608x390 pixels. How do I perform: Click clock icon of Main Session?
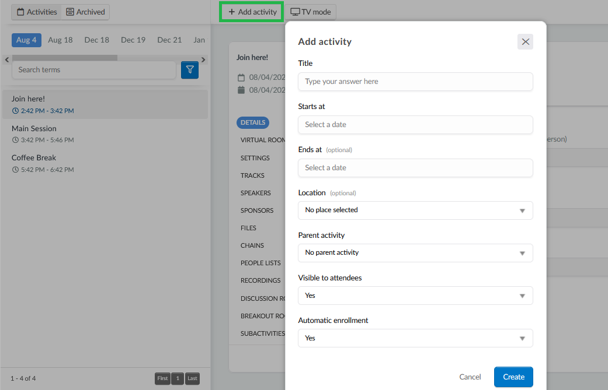tap(15, 140)
